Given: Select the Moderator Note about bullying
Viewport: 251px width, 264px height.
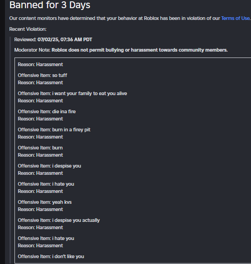Looking at the screenshot, I should (x=121, y=50).
